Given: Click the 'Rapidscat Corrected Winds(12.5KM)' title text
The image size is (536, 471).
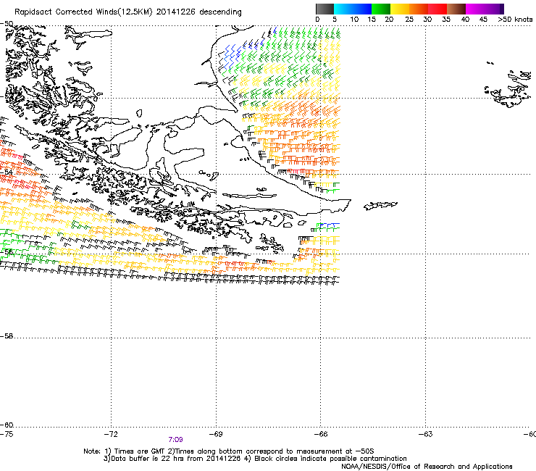Looking at the screenshot, I should [83, 12].
